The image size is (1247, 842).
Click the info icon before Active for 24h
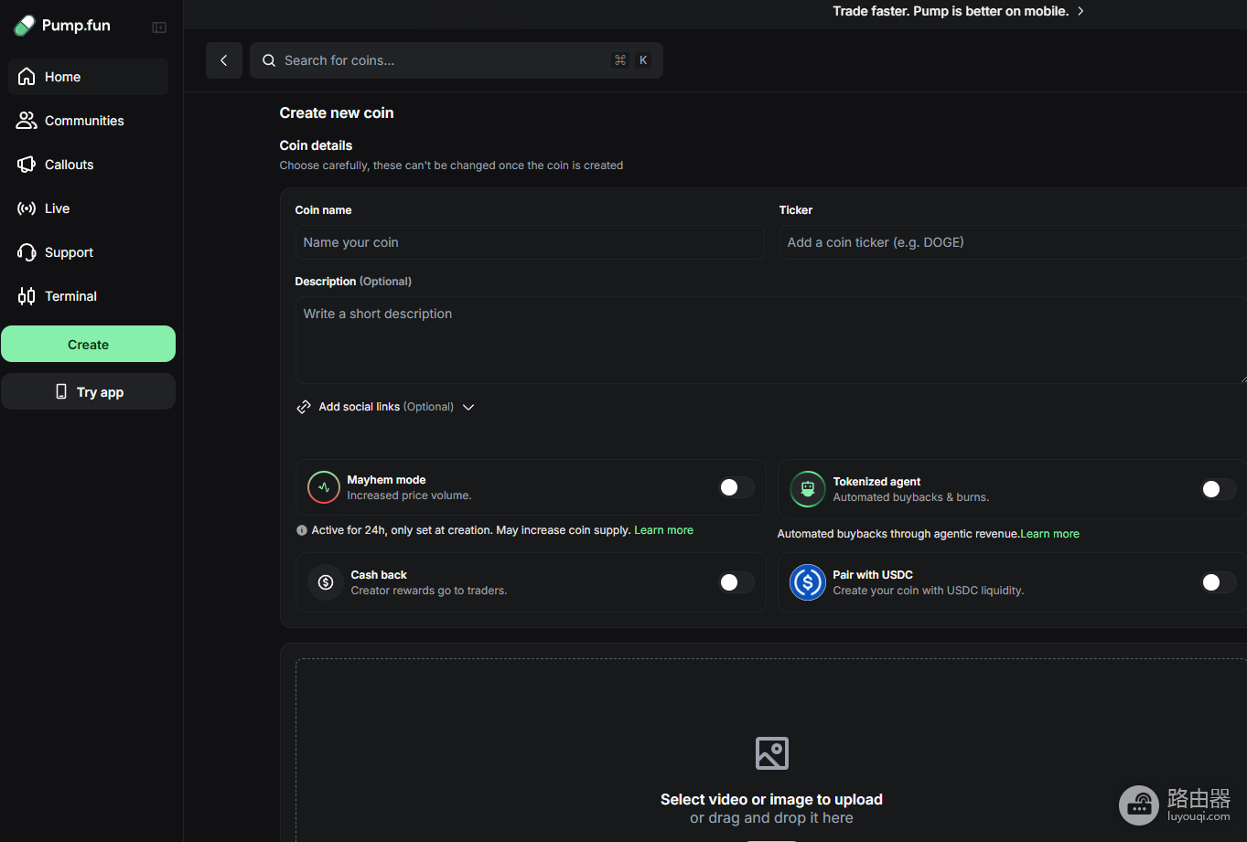[302, 530]
